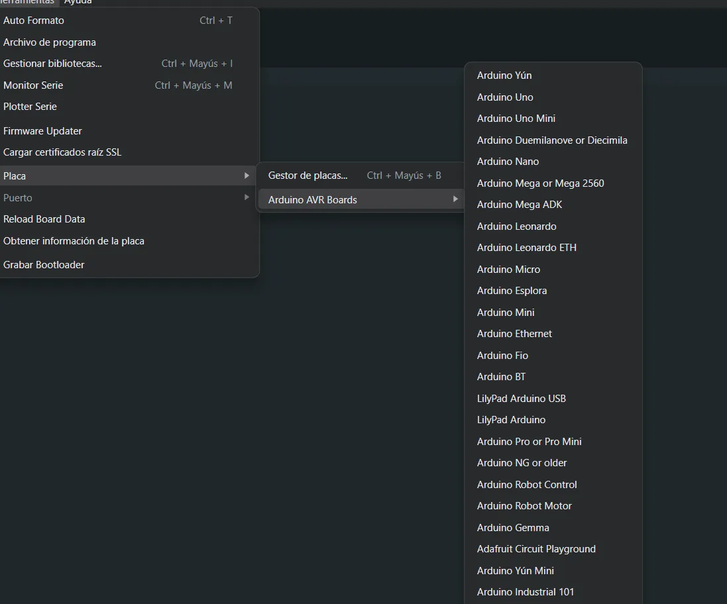Select LilyPad Arduino USB board
727x604 pixels.
[x=553, y=399]
